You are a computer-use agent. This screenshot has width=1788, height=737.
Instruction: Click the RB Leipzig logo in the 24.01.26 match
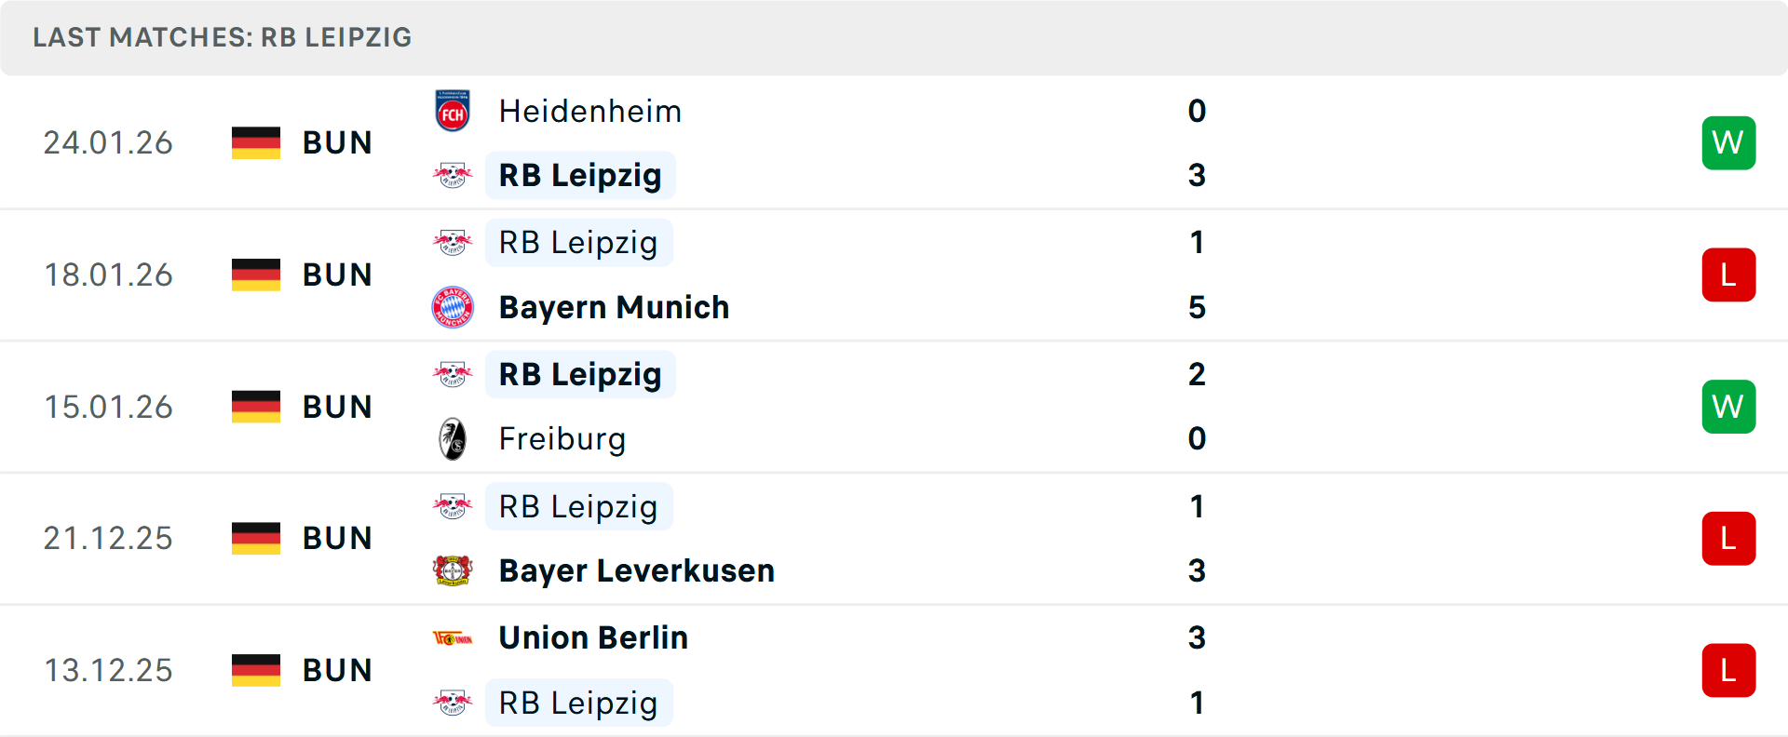point(453,175)
